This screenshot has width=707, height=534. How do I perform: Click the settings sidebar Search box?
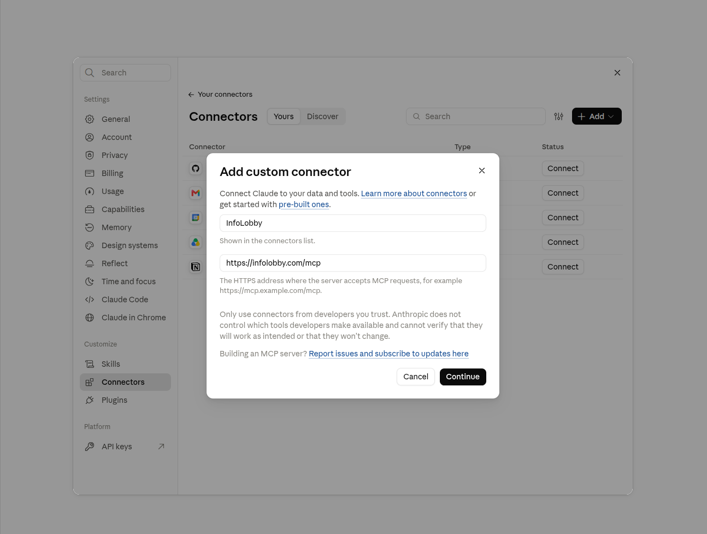(125, 73)
